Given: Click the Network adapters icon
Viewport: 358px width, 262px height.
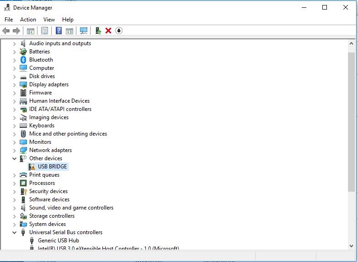Looking at the screenshot, I should (x=23, y=150).
